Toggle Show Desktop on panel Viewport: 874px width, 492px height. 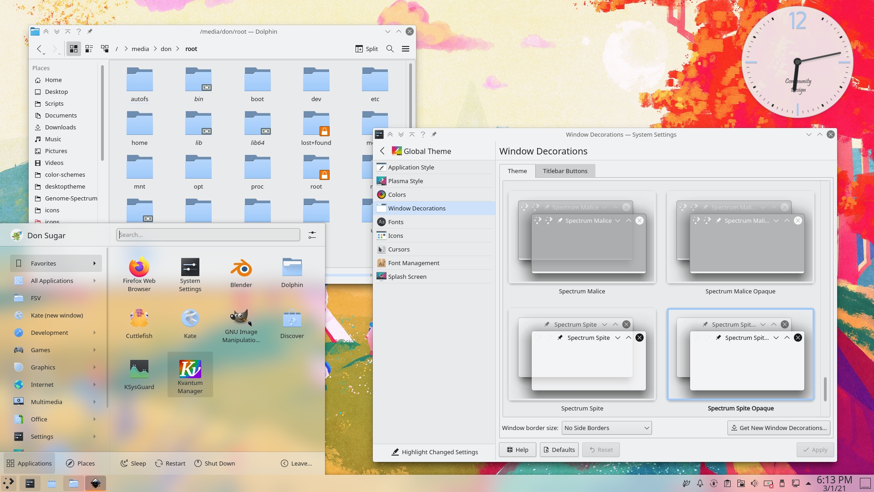[865, 483]
